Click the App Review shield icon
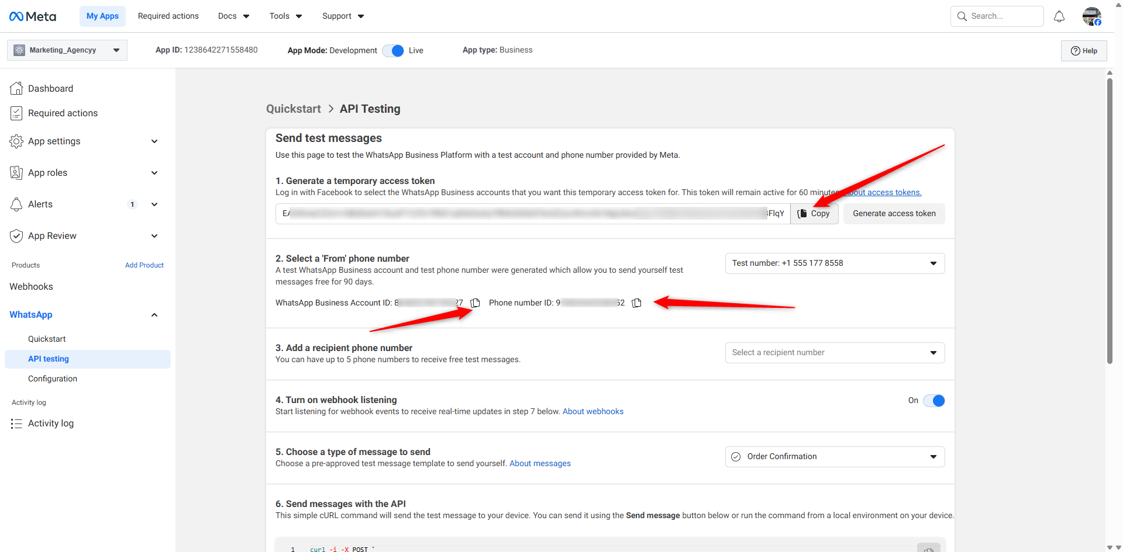Image resolution: width=1123 pixels, height=552 pixels. point(16,236)
